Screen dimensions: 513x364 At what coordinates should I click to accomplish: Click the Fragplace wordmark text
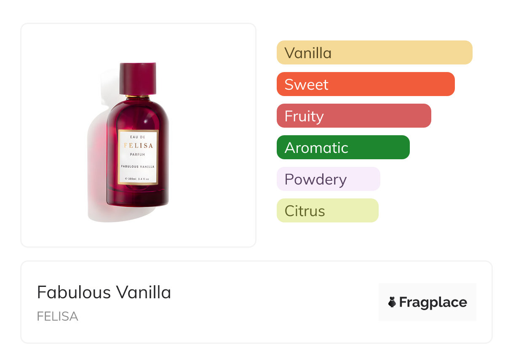tap(433, 302)
